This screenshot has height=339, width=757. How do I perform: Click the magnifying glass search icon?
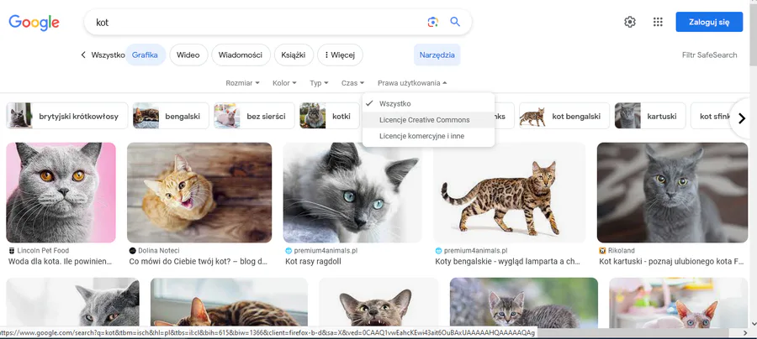pyautogui.click(x=455, y=22)
